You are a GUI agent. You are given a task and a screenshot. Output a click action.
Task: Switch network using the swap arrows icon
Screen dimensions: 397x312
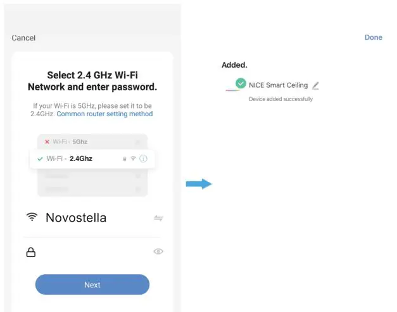click(x=158, y=218)
